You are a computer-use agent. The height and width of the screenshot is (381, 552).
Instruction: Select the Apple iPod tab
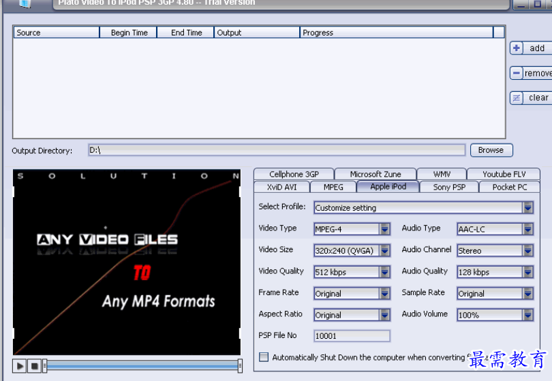point(388,187)
